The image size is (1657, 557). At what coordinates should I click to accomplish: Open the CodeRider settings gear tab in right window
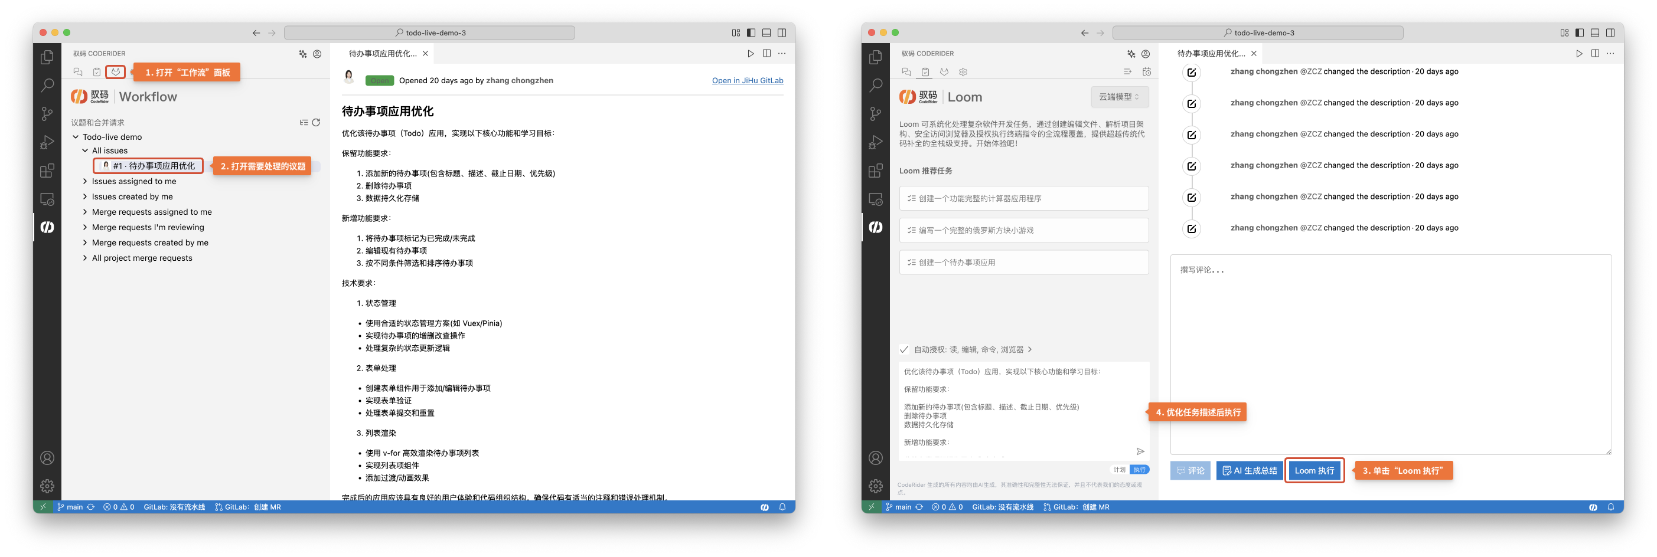(963, 72)
